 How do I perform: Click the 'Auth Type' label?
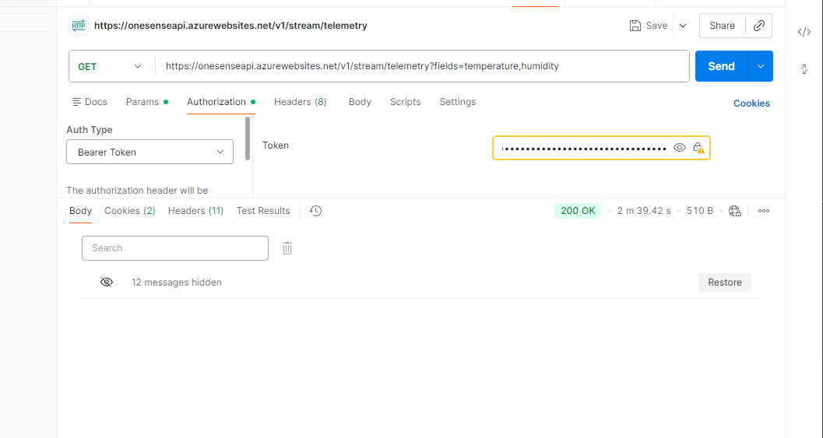coord(90,130)
